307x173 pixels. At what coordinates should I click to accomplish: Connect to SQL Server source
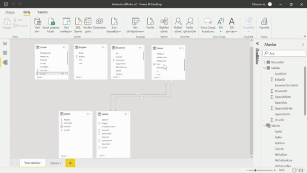coord(78,25)
